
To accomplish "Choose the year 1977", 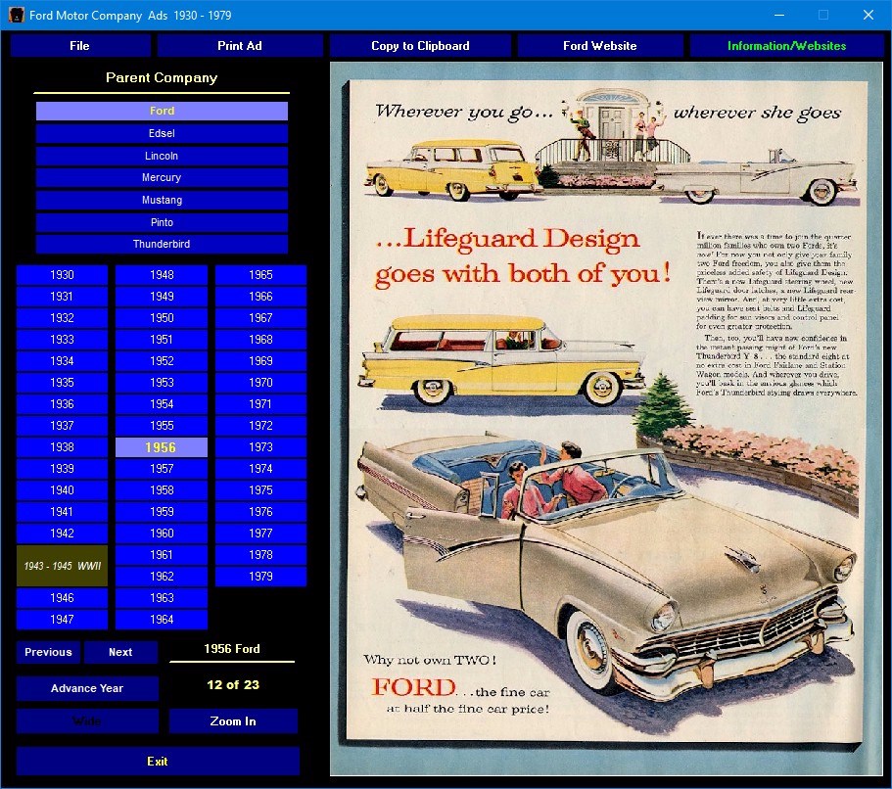I will click(260, 534).
